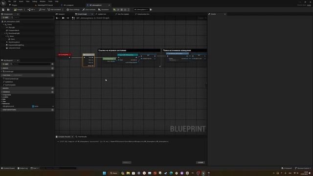
Task: Navigate forward in graph history
Action: [x=68, y=18]
